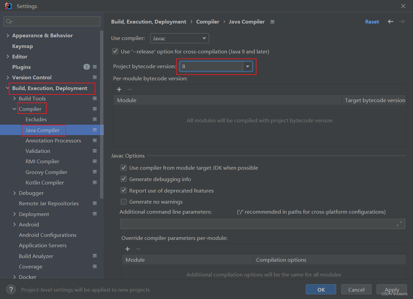Open Application Servers settings
Screen dimensions: 413x299
tap(43, 245)
